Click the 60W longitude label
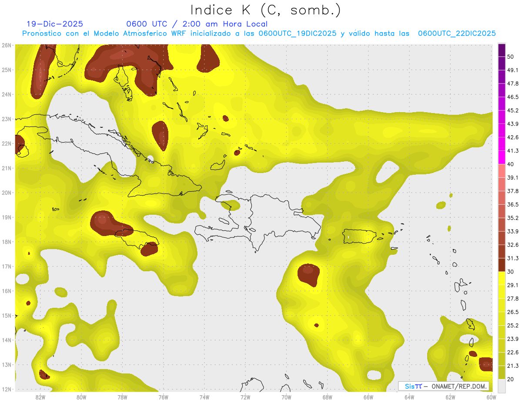 click(x=491, y=397)
